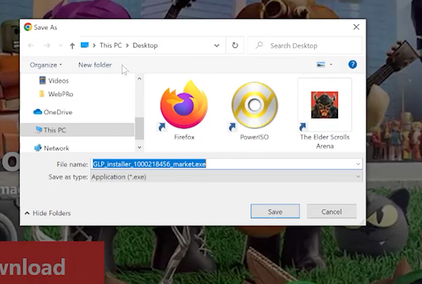This screenshot has width=422, height=284.
Task: Expand the Save as type dropdown
Action: point(358,177)
